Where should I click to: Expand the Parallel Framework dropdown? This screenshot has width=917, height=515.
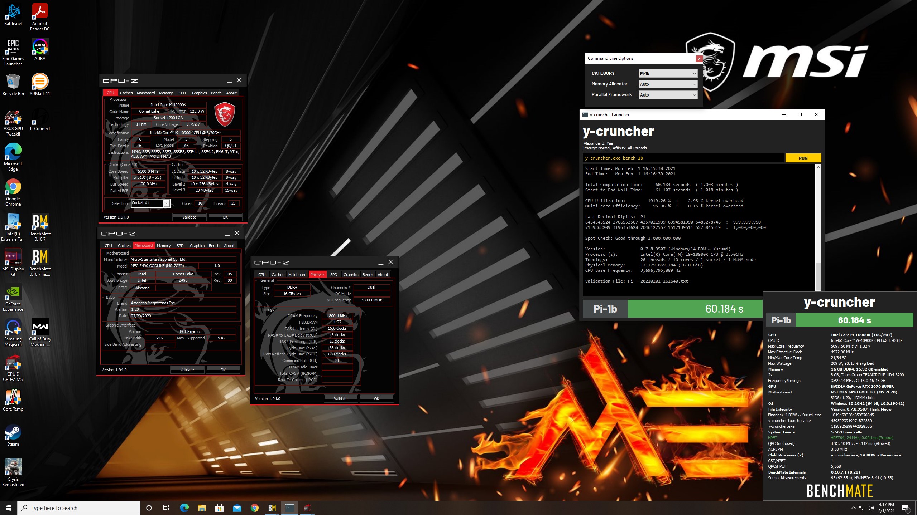668,95
